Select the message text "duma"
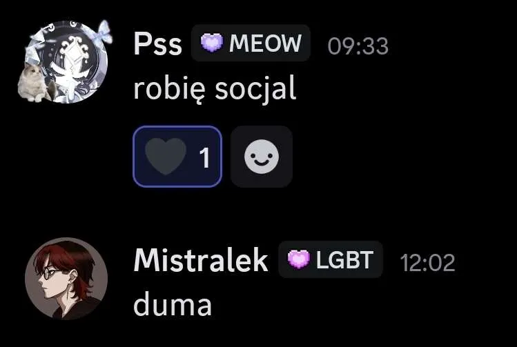517x347 pixels. [173, 304]
